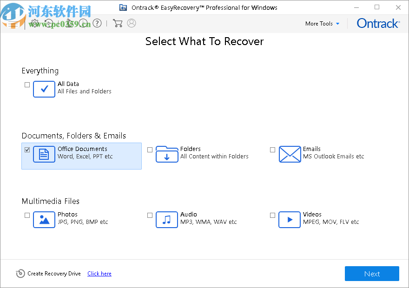Open the shopping cart
The width and height of the screenshot is (409, 288).
click(x=118, y=23)
